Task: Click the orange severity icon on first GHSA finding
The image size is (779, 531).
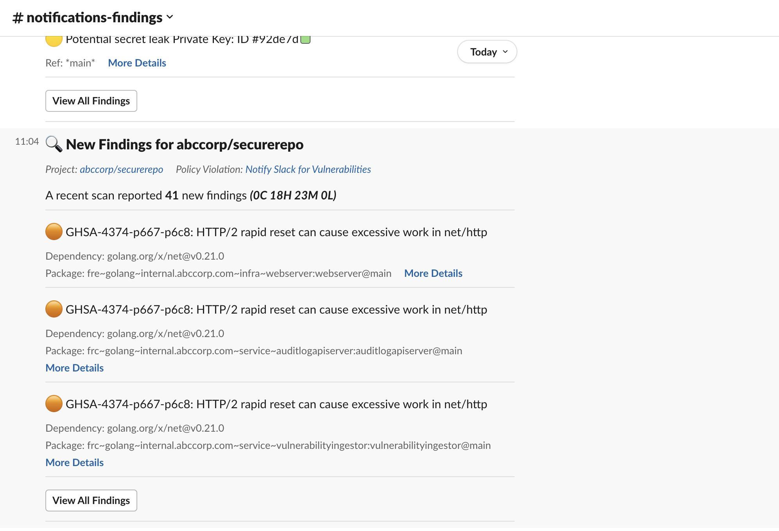Action: 53,232
